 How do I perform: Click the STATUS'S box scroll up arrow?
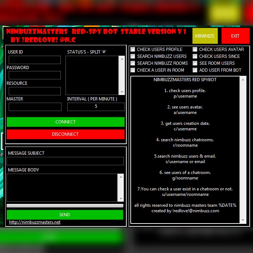point(122,59)
